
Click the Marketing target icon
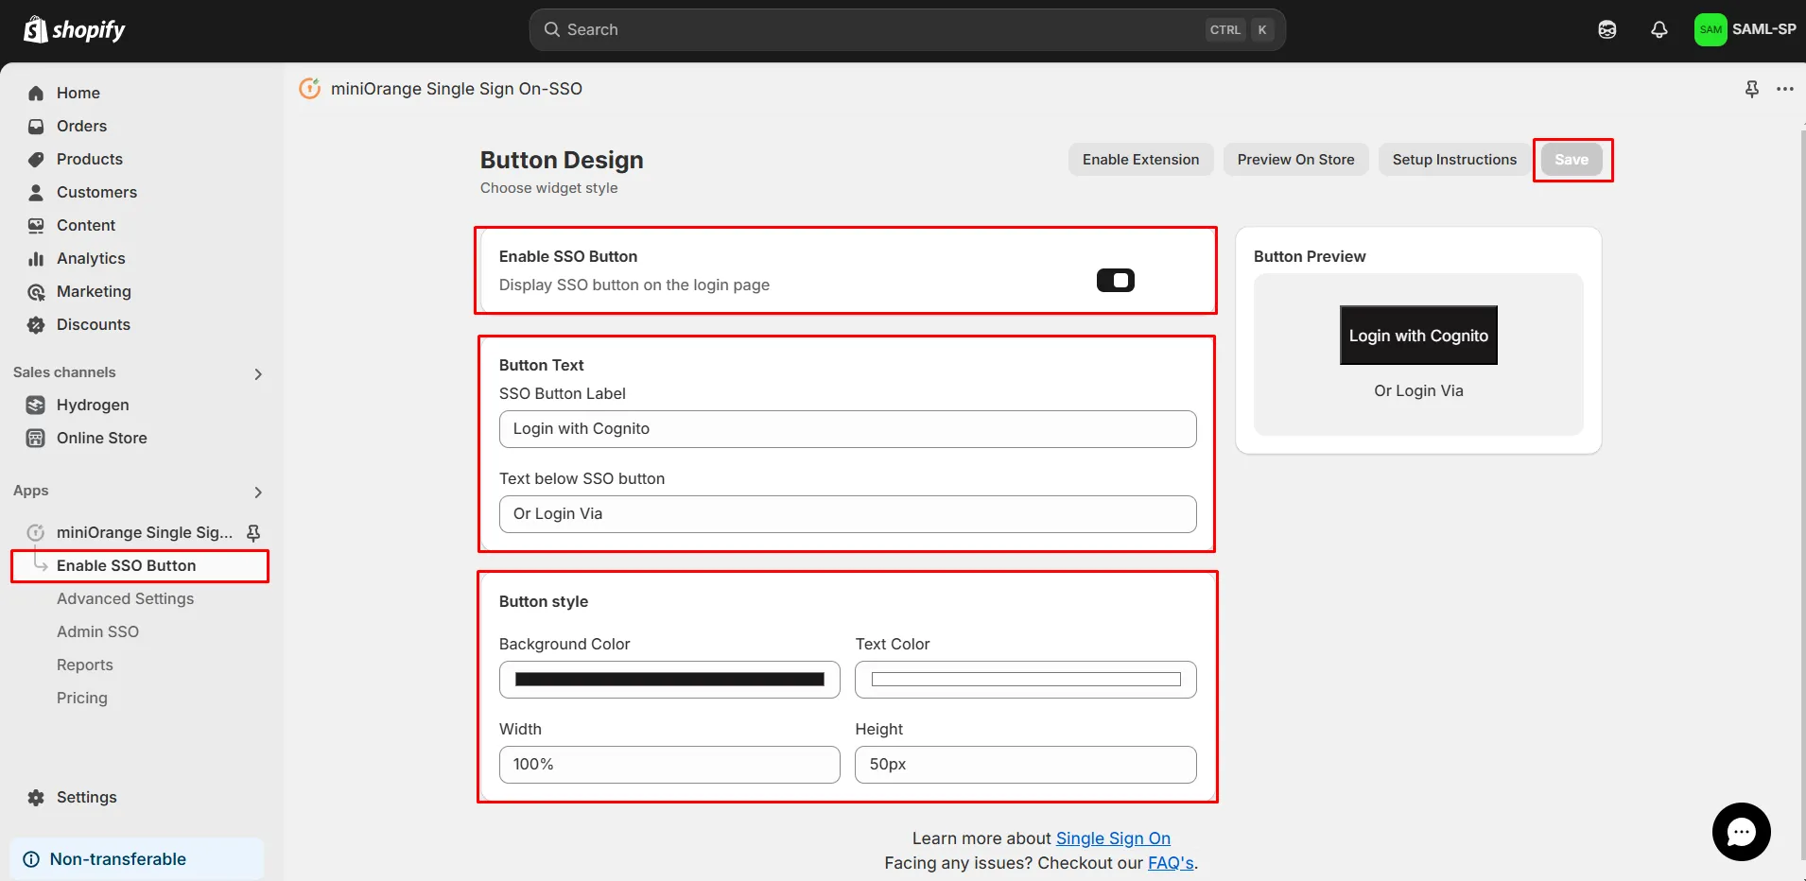coord(36,291)
